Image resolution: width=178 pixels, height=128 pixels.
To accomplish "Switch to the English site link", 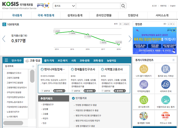I will 173,6.
